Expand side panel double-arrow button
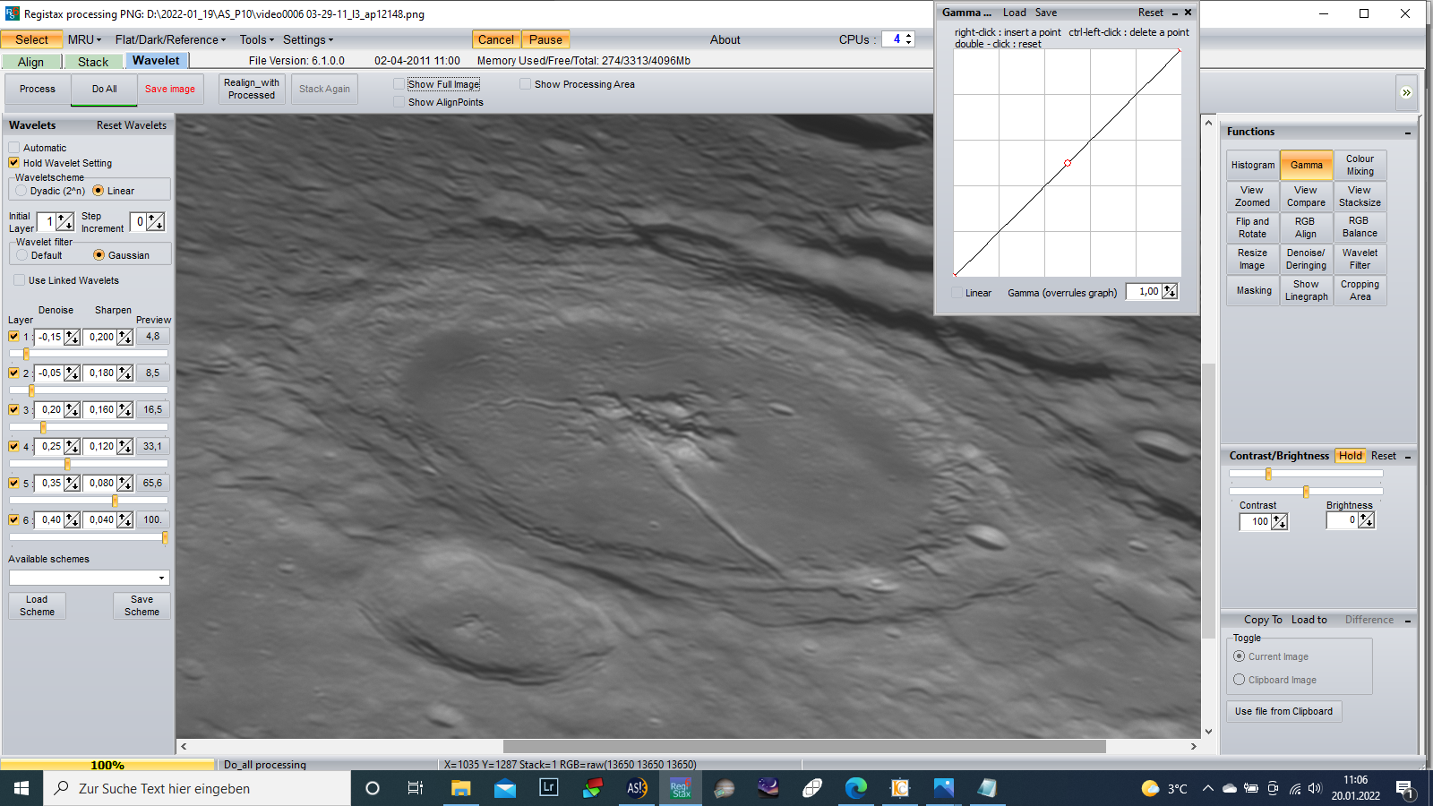Screen dimensions: 1433x806 [1406, 92]
